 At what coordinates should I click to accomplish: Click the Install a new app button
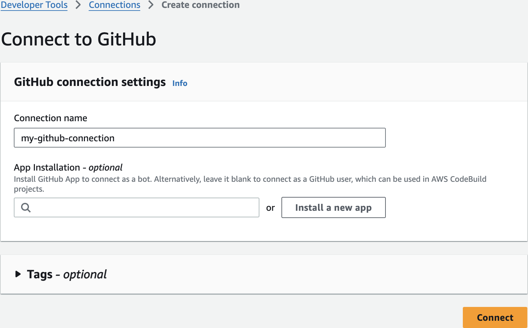(x=333, y=207)
